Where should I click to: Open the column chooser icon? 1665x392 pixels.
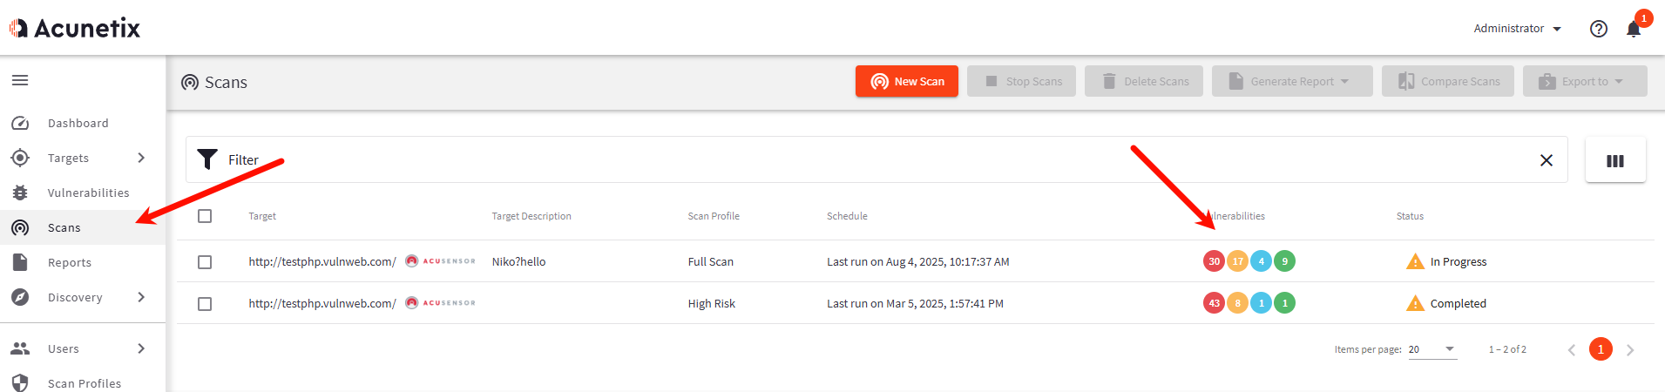point(1614,160)
